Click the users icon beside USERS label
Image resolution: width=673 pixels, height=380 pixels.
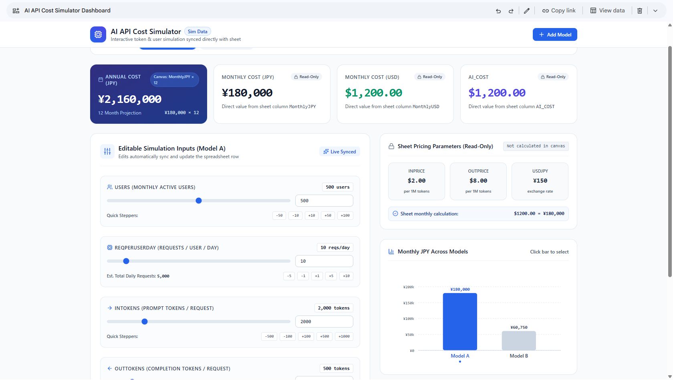pyautogui.click(x=110, y=187)
